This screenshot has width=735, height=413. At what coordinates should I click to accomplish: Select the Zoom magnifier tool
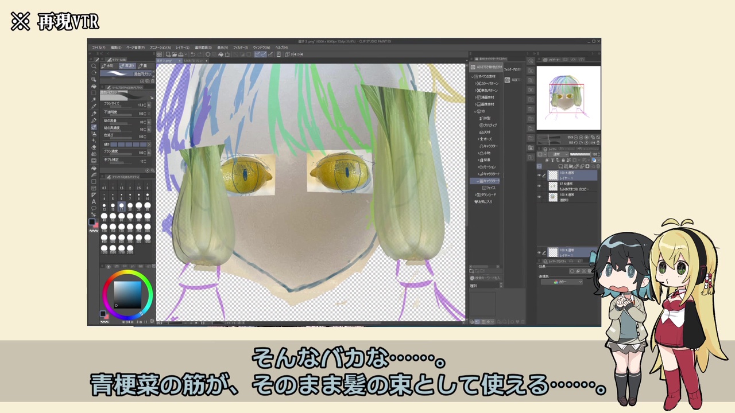click(x=94, y=66)
